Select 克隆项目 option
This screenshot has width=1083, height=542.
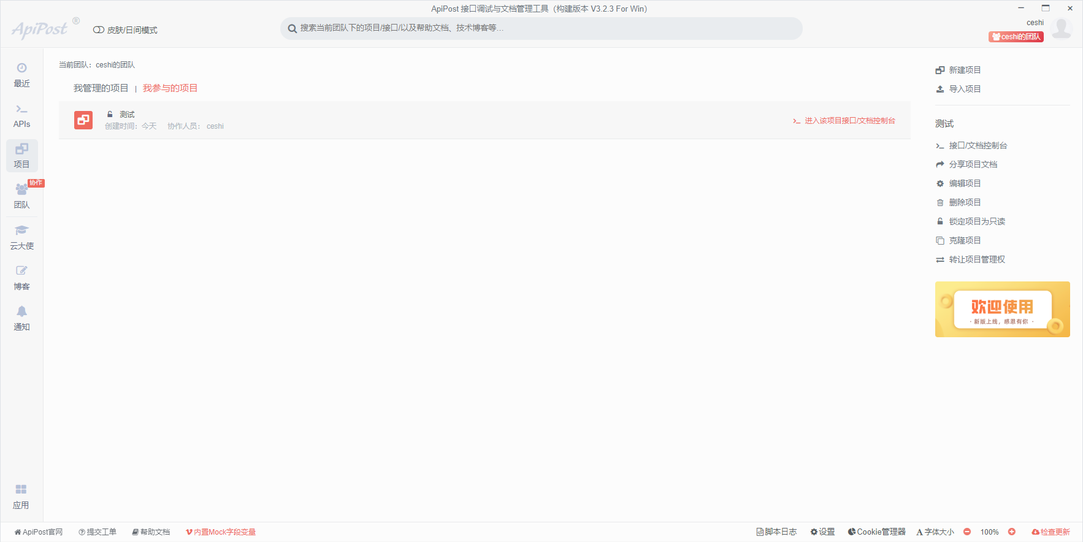[959, 240]
